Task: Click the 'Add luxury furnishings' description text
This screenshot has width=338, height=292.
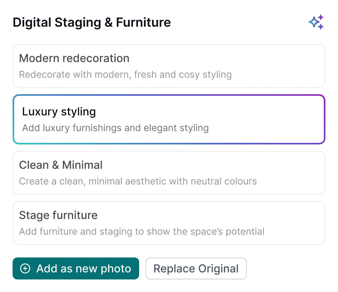Action: click(115, 128)
